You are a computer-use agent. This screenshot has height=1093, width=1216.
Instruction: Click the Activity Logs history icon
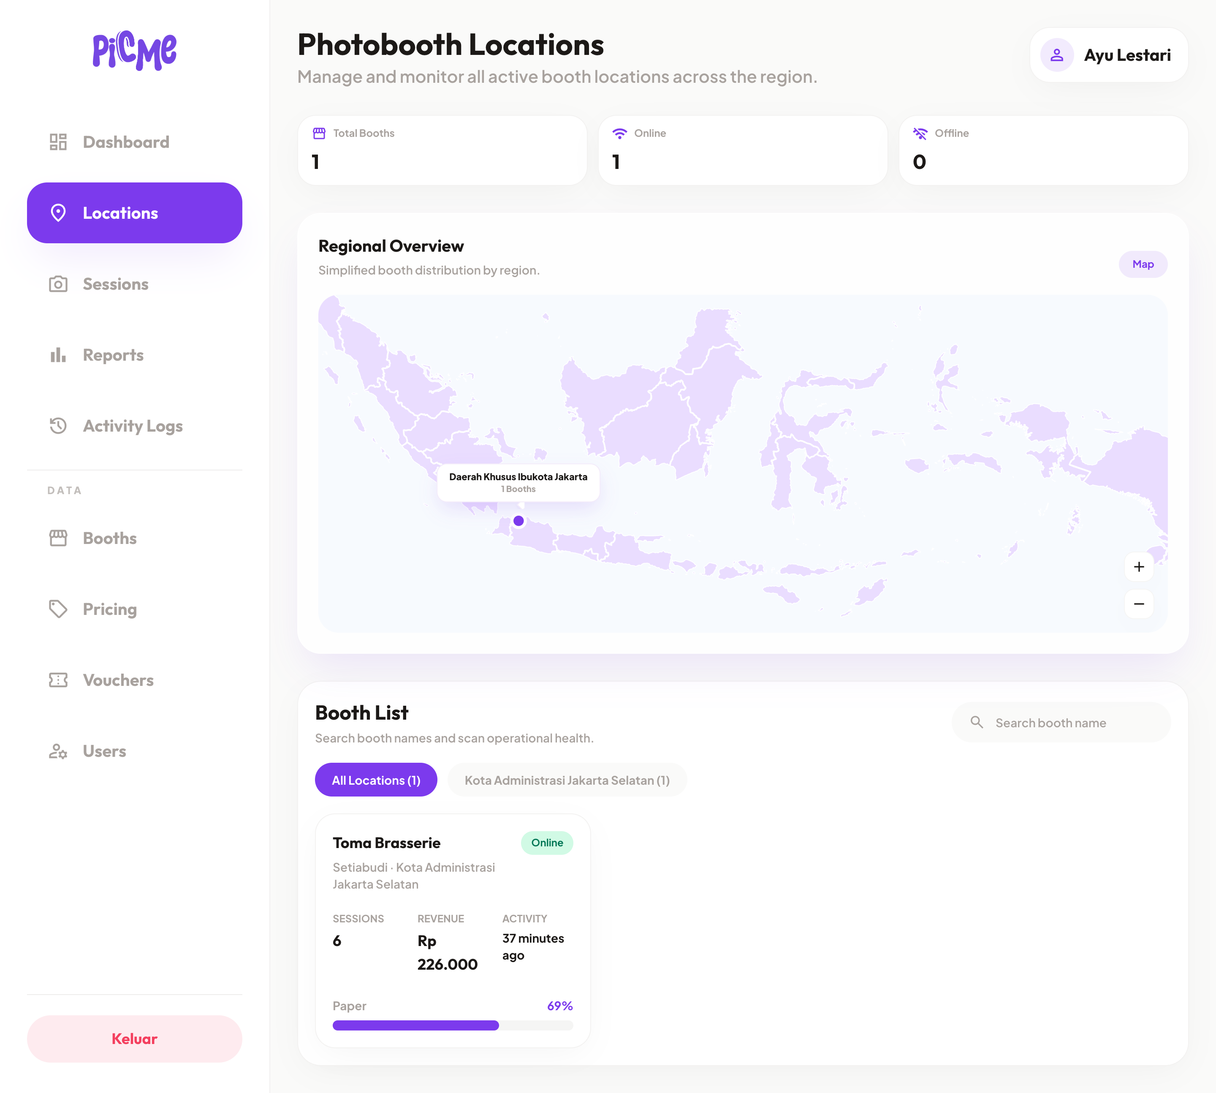58,426
